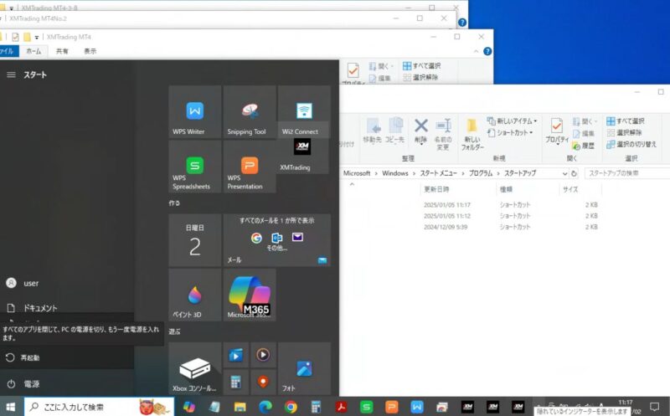Click 移動先 in the ribbon

coord(372,131)
